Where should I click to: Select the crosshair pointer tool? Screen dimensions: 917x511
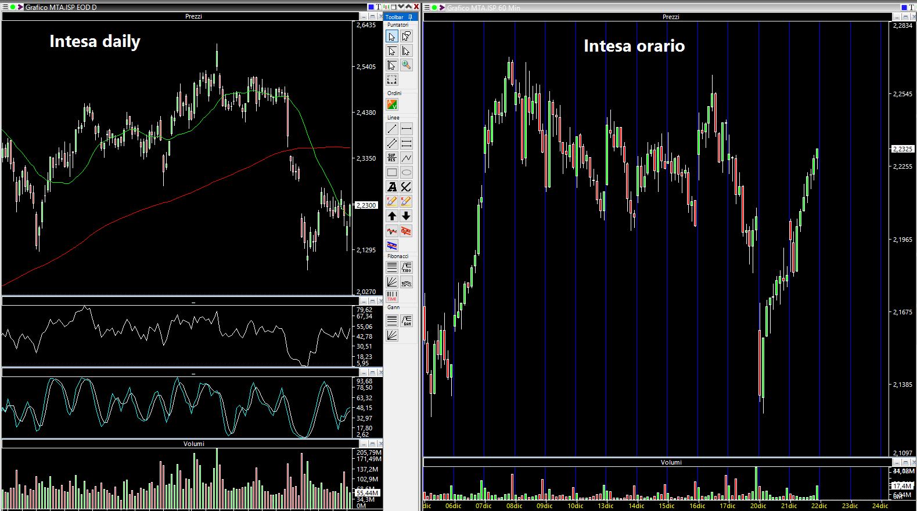pos(392,65)
